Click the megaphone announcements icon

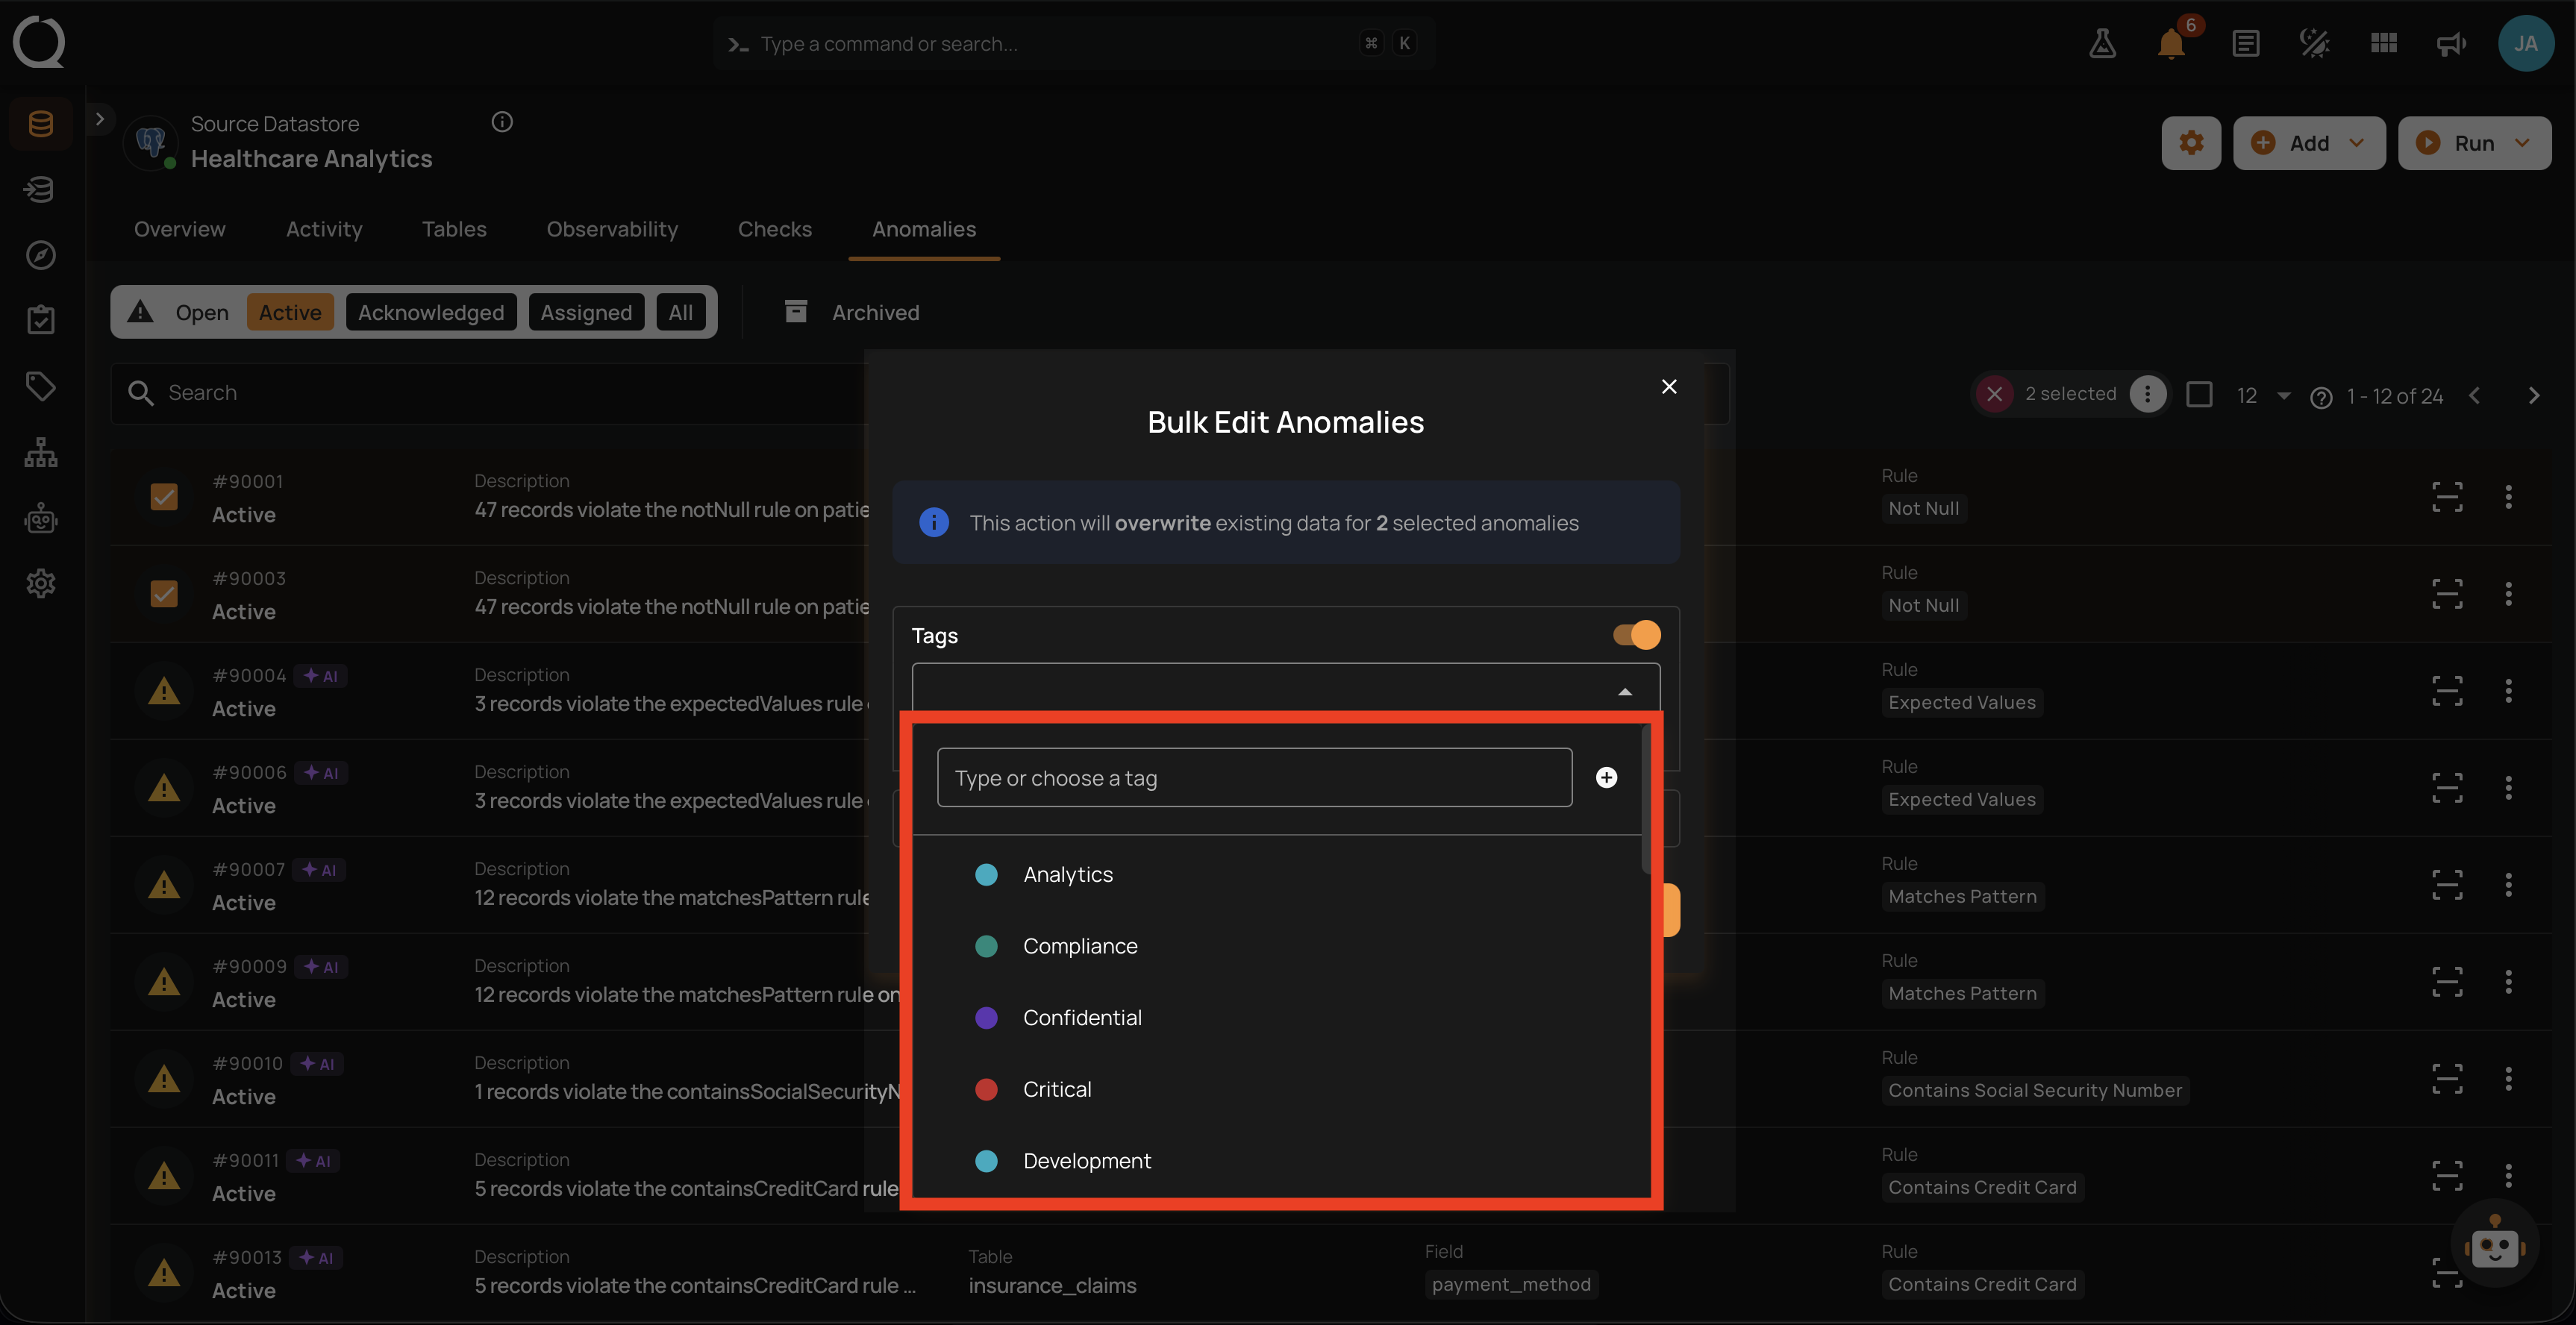(2451, 43)
